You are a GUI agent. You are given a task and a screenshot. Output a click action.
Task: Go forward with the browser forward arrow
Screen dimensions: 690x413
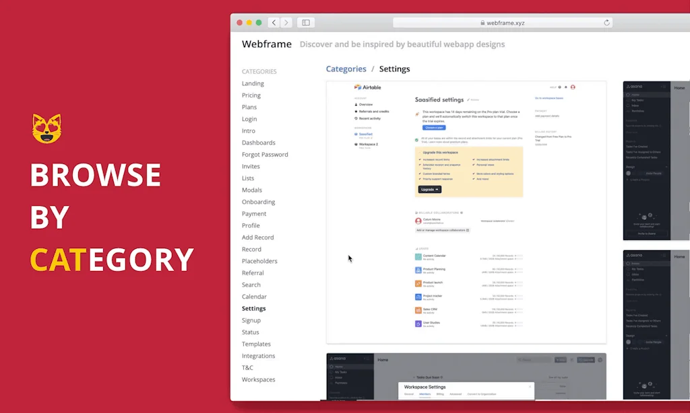pyautogui.click(x=286, y=22)
